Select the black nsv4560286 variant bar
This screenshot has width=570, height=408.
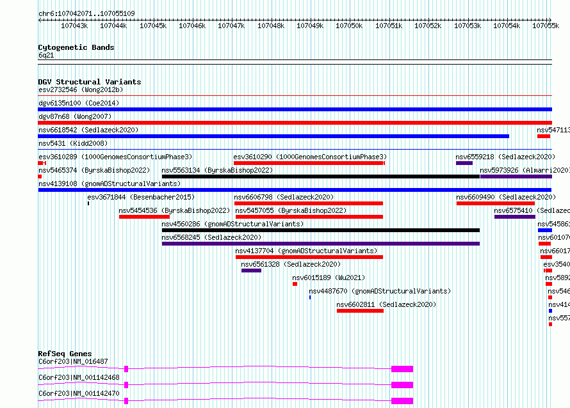[x=321, y=230]
